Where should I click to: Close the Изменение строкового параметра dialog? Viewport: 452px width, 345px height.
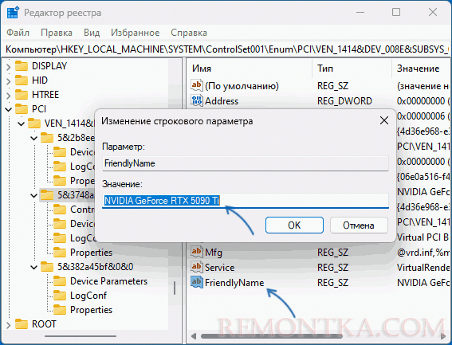pos(384,120)
